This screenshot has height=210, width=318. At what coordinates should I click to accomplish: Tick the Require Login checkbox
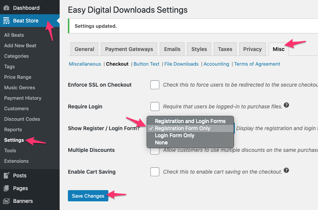155,106
